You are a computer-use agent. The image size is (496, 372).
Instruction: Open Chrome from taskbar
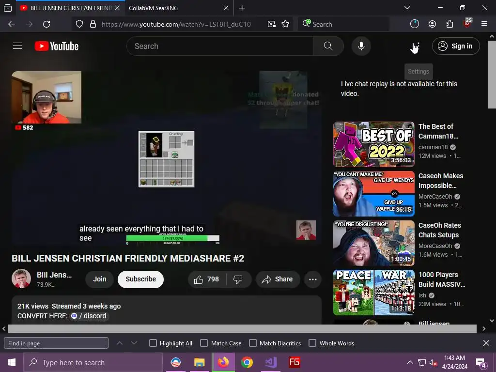tap(247, 362)
